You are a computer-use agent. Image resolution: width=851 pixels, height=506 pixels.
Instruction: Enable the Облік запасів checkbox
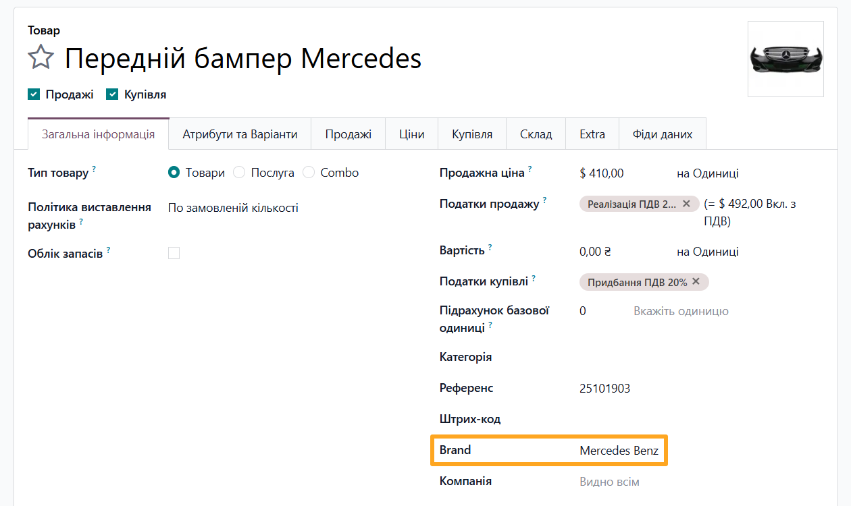pos(174,253)
